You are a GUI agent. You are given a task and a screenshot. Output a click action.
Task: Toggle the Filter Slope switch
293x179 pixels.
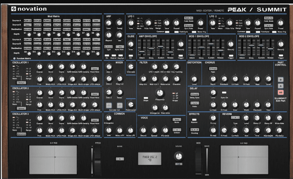click(146, 98)
